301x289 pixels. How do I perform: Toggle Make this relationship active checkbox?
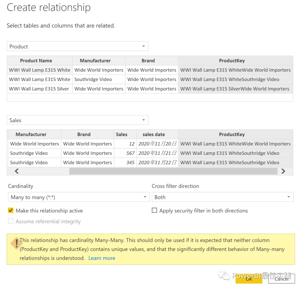point(11,211)
